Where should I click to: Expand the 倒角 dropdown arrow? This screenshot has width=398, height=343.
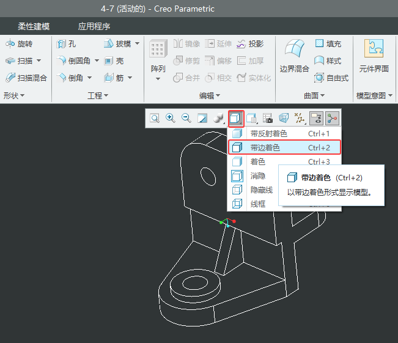(x=90, y=78)
